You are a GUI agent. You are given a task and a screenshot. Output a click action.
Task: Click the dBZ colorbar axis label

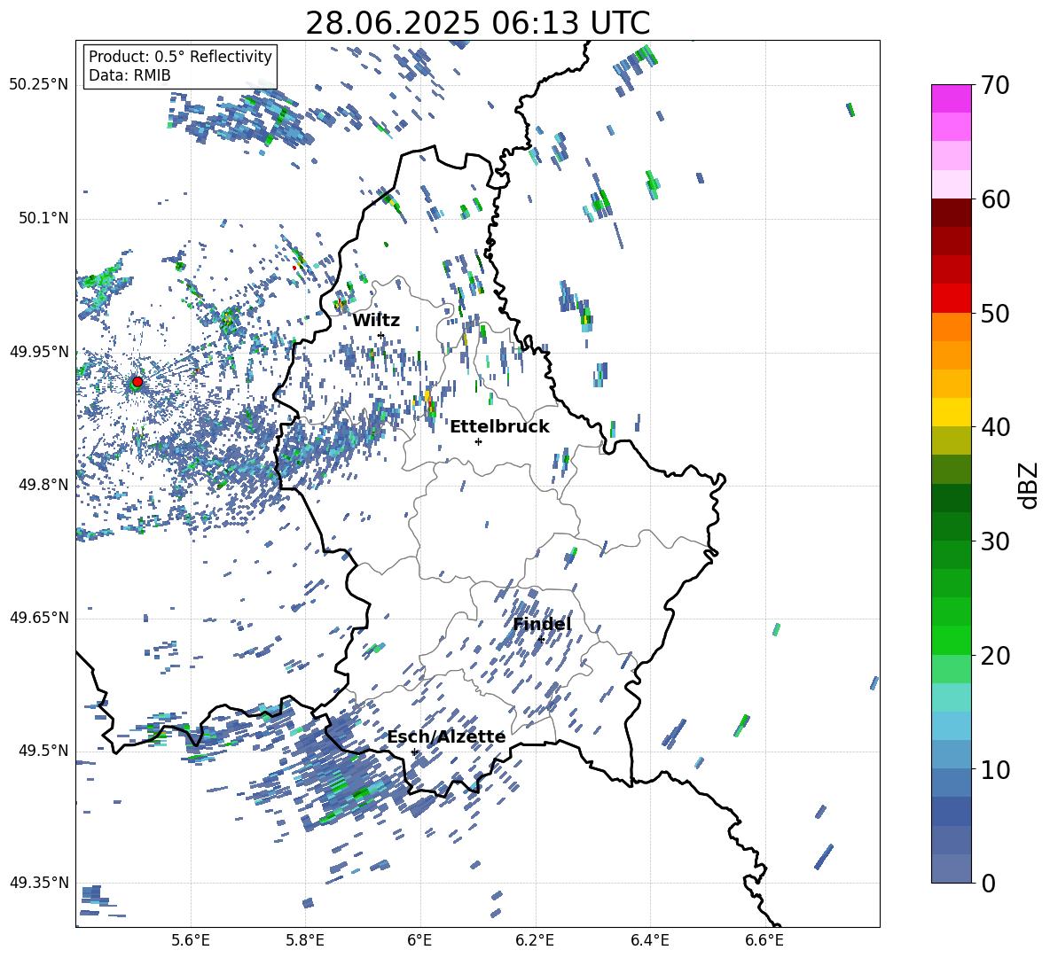point(1030,486)
